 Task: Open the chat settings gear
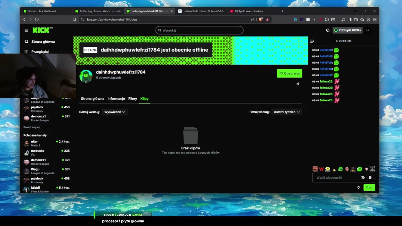point(358,187)
